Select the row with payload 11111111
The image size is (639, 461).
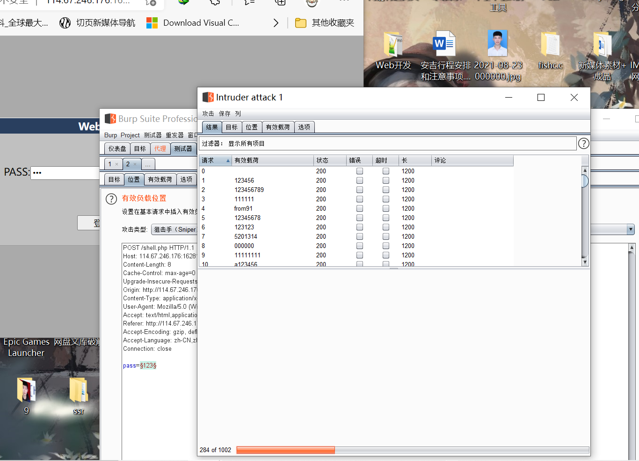pyautogui.click(x=356, y=255)
